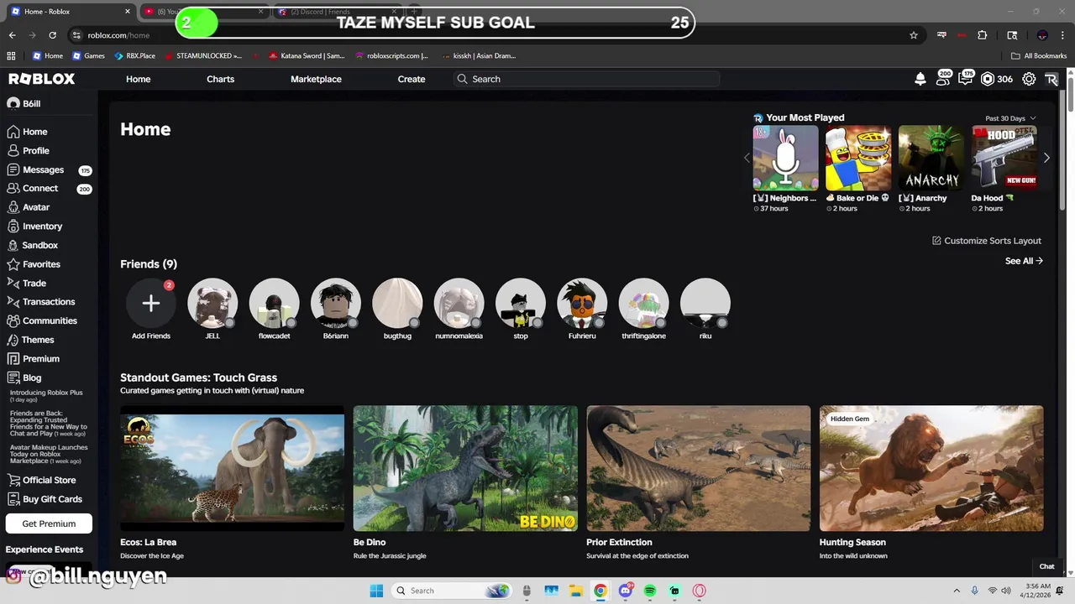The height and width of the screenshot is (604, 1075).
Task: Open the All Bookmarks folder
Action: click(1039, 55)
